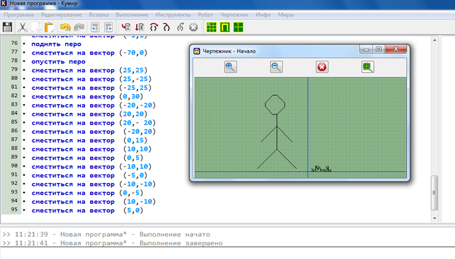Zoom in the Drawer canvas

point(230,67)
